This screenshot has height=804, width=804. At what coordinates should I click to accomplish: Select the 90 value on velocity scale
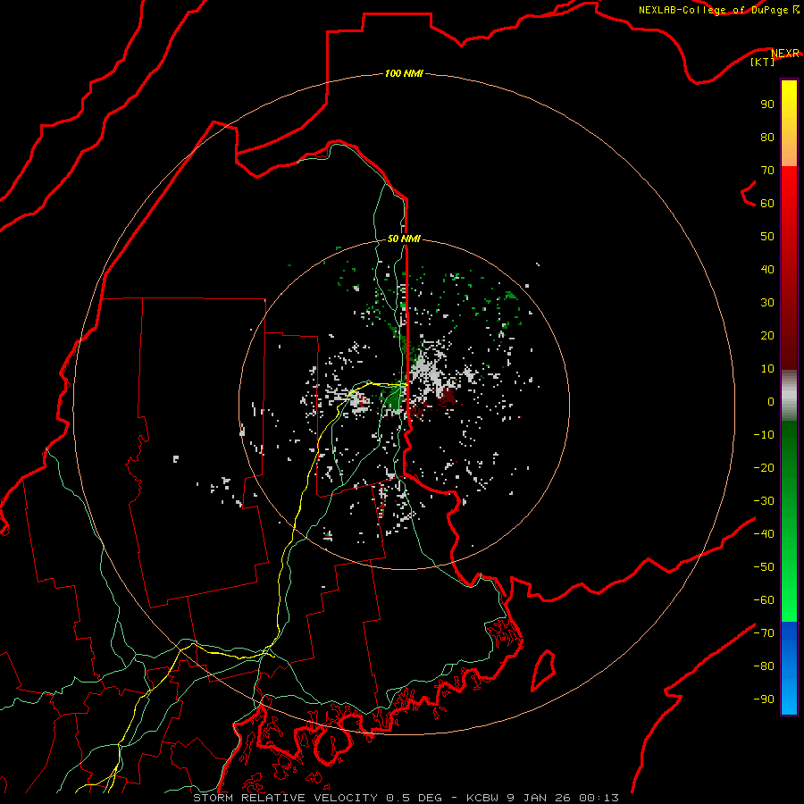pos(767,105)
